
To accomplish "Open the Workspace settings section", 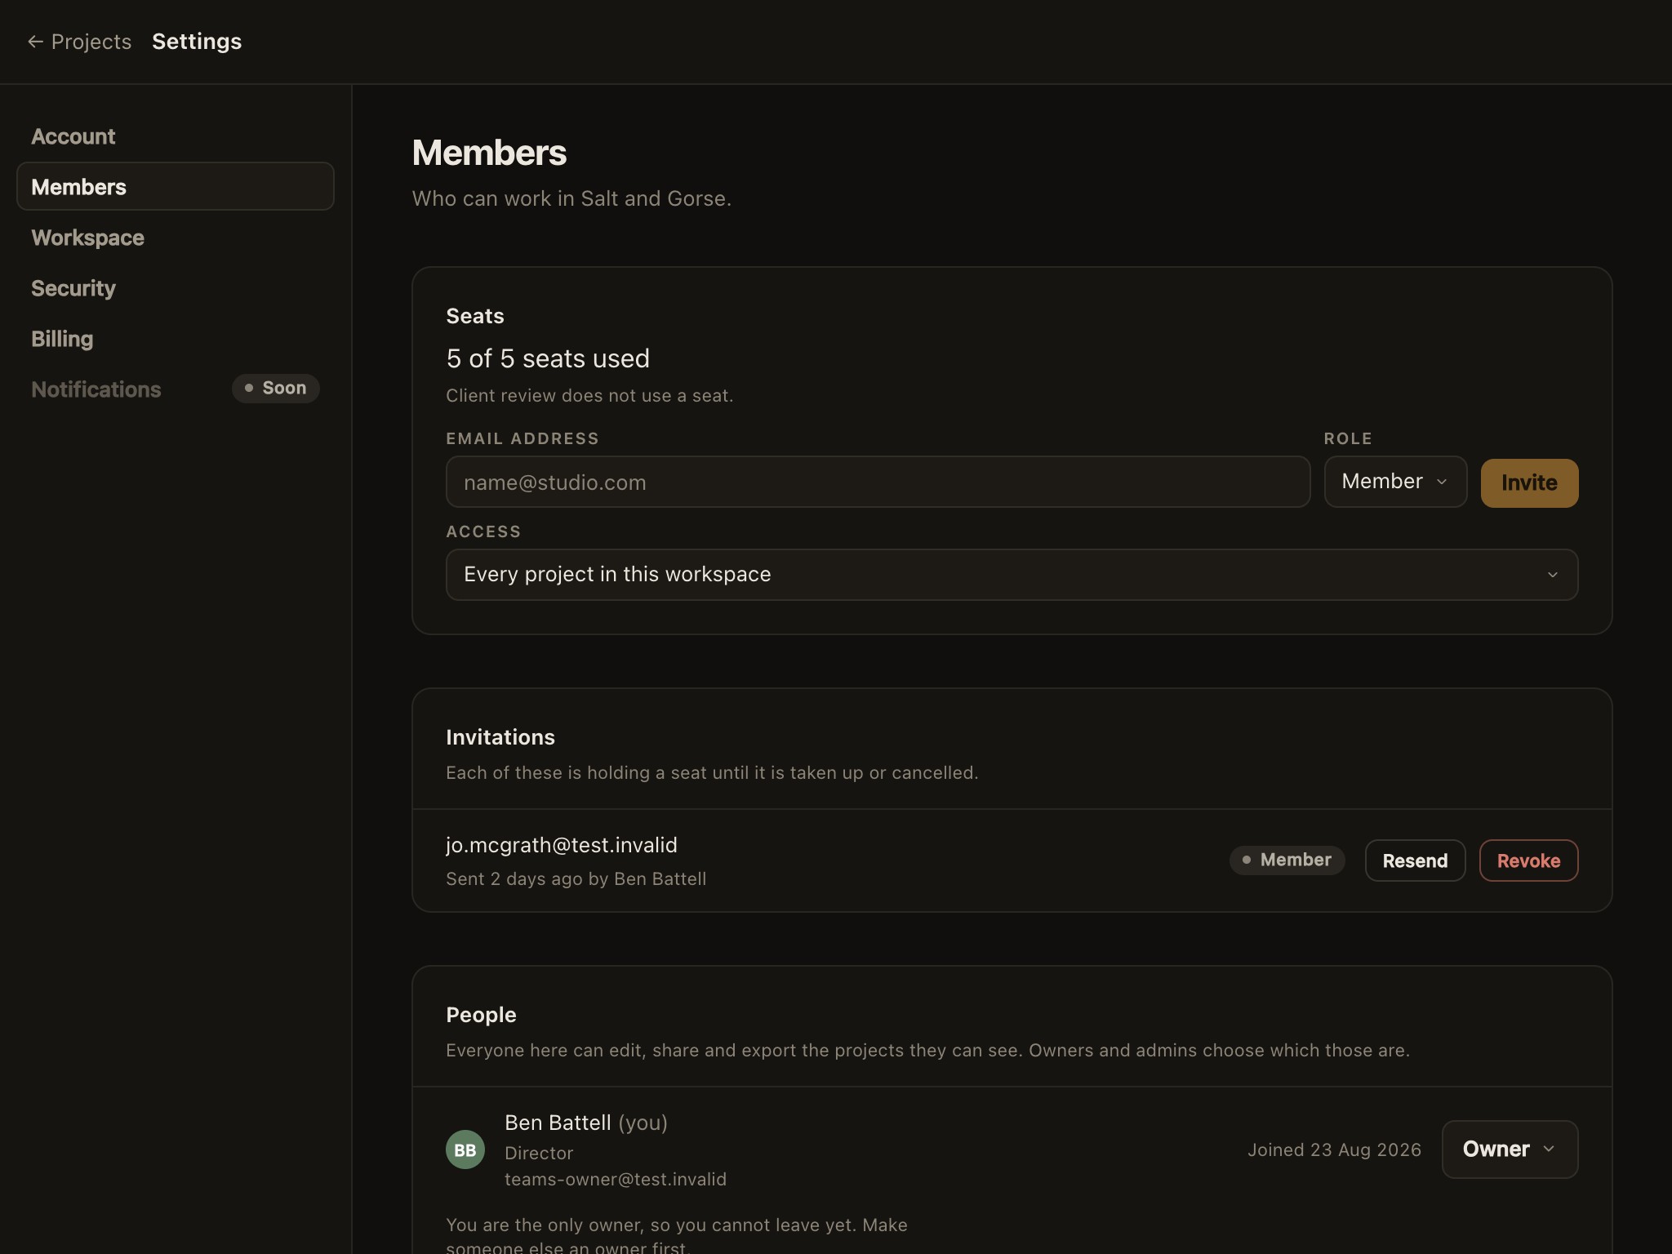I will (175, 238).
